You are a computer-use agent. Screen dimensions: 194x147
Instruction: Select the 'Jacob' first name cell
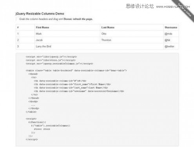coord(67,40)
